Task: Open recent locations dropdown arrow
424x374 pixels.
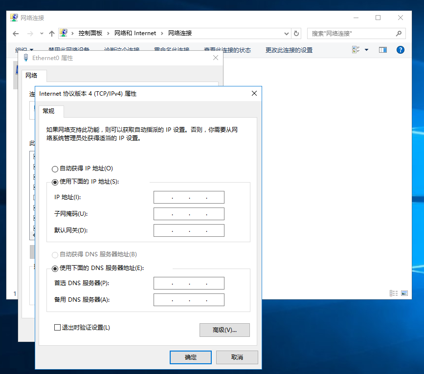Action: [x=42, y=34]
